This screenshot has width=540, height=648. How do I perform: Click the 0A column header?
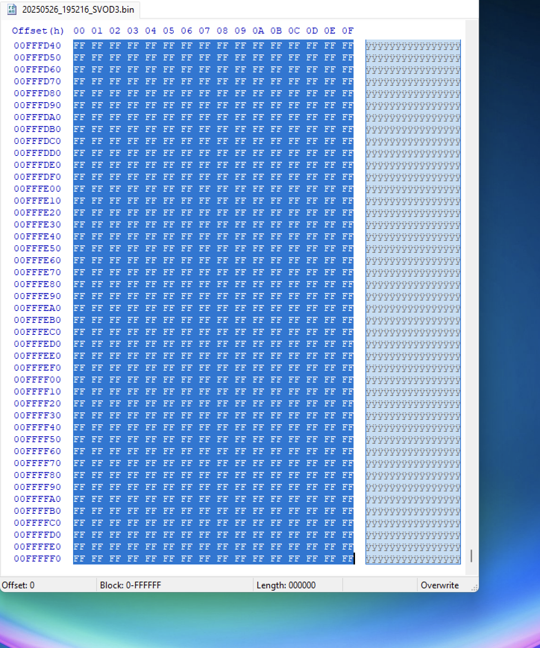coord(258,31)
